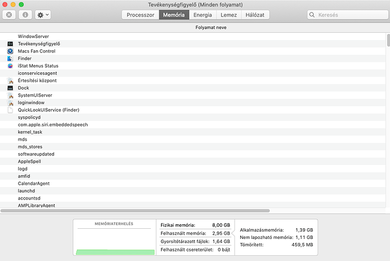Select the AMPLibraryAgent process row
The width and height of the screenshot is (390, 261).
click(193, 205)
